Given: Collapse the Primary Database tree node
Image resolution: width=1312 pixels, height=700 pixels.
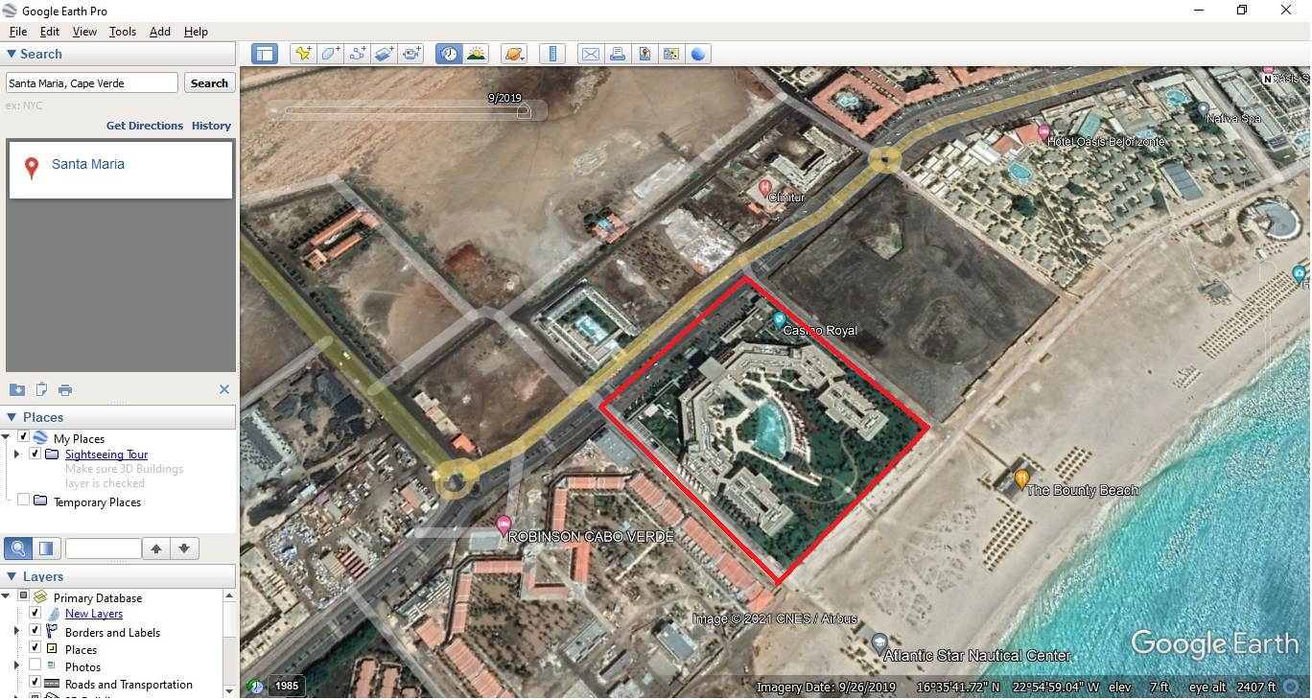Looking at the screenshot, I should 7,596.
